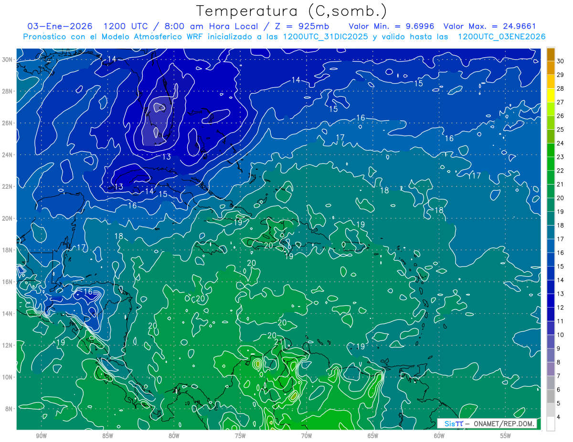Click the white colorbar swatch below the 4 label

tap(551, 424)
